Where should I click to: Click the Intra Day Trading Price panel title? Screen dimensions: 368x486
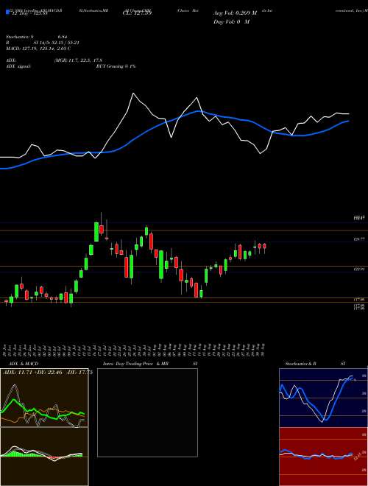point(150,364)
